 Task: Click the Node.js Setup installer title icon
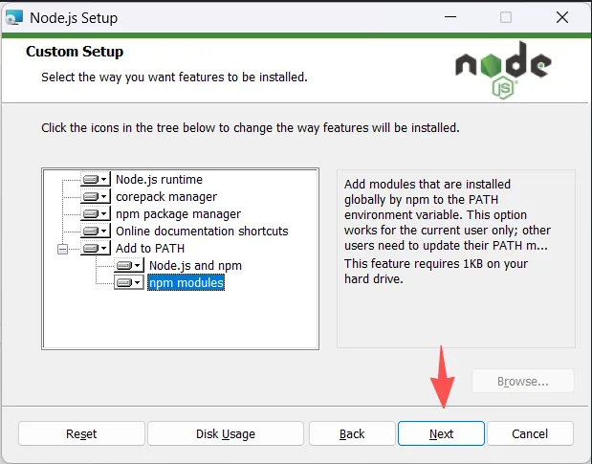[14, 17]
